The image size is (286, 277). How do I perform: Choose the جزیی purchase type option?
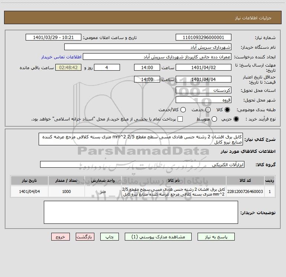point(236,119)
